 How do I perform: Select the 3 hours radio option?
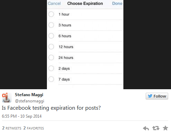[x=51, y=25]
